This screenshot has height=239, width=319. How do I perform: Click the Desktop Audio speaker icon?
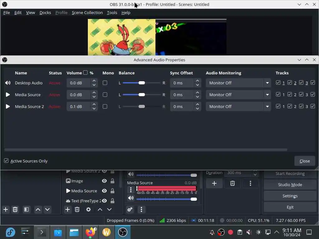tap(8, 83)
